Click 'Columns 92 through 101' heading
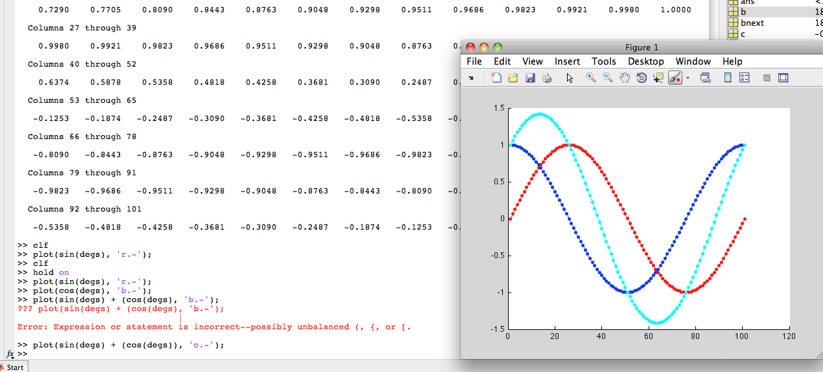 tap(85, 209)
